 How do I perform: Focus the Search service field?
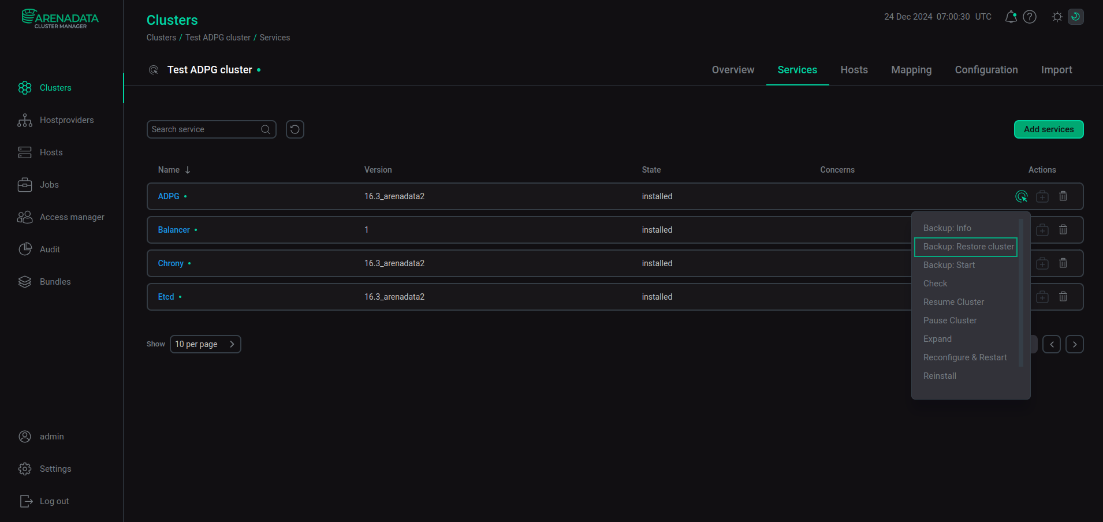click(211, 129)
